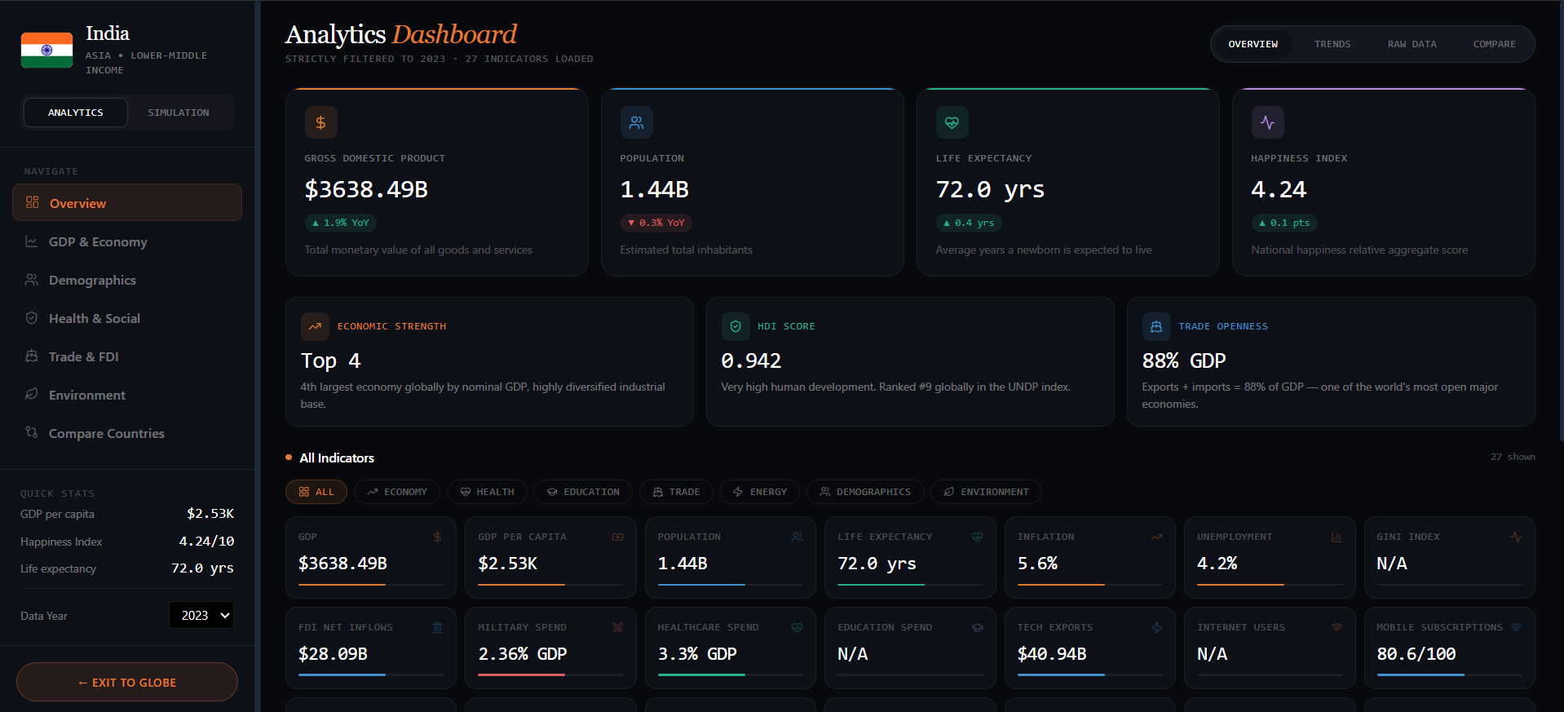Click the dollar icon on GDP card
This screenshot has width=1564, height=712.
(x=320, y=122)
